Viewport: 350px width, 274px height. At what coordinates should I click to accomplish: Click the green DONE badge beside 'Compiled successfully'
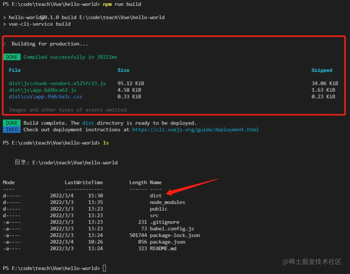pyautogui.click(x=12, y=57)
